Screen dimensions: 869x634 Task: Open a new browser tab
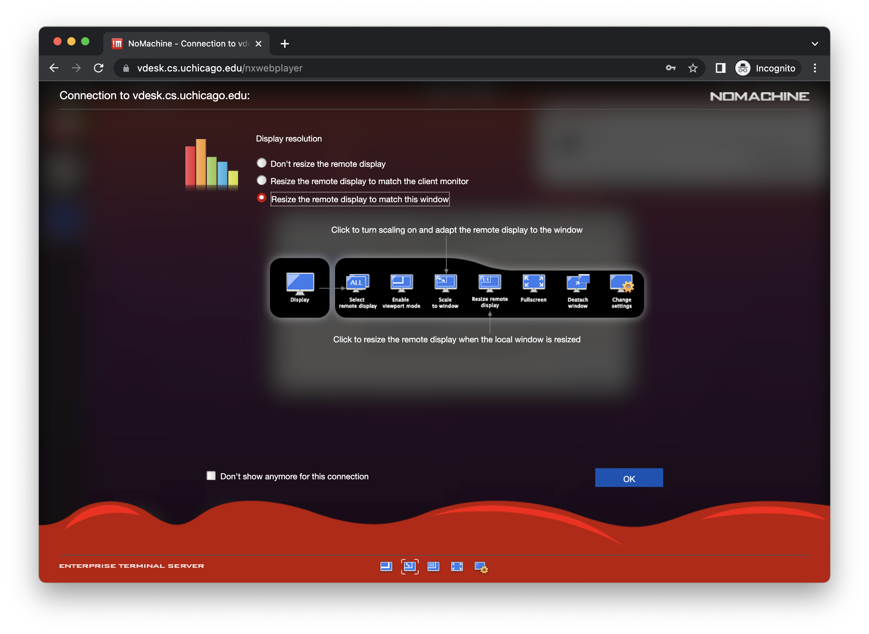tap(284, 44)
